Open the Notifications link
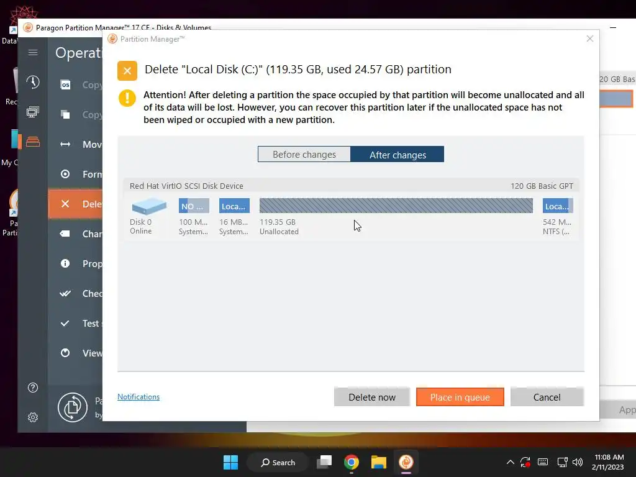This screenshot has width=636, height=477. tap(139, 397)
